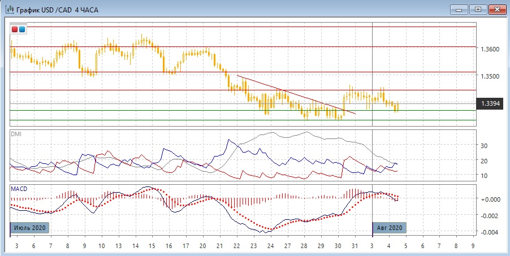Maximize the USD/CAD chart window

tap(478, 9)
